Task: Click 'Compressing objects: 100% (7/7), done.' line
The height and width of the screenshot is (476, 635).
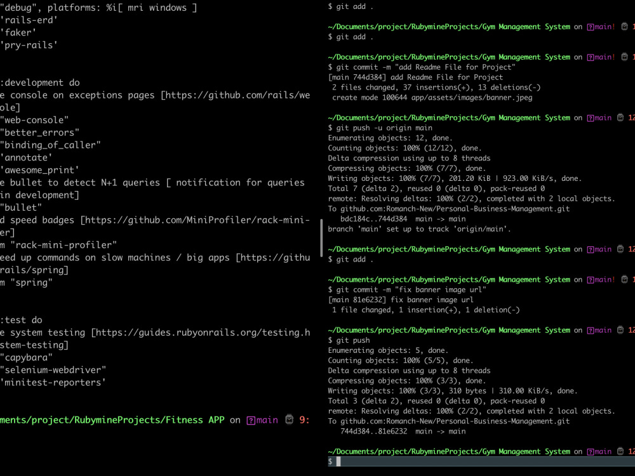Action: pyautogui.click(x=407, y=168)
